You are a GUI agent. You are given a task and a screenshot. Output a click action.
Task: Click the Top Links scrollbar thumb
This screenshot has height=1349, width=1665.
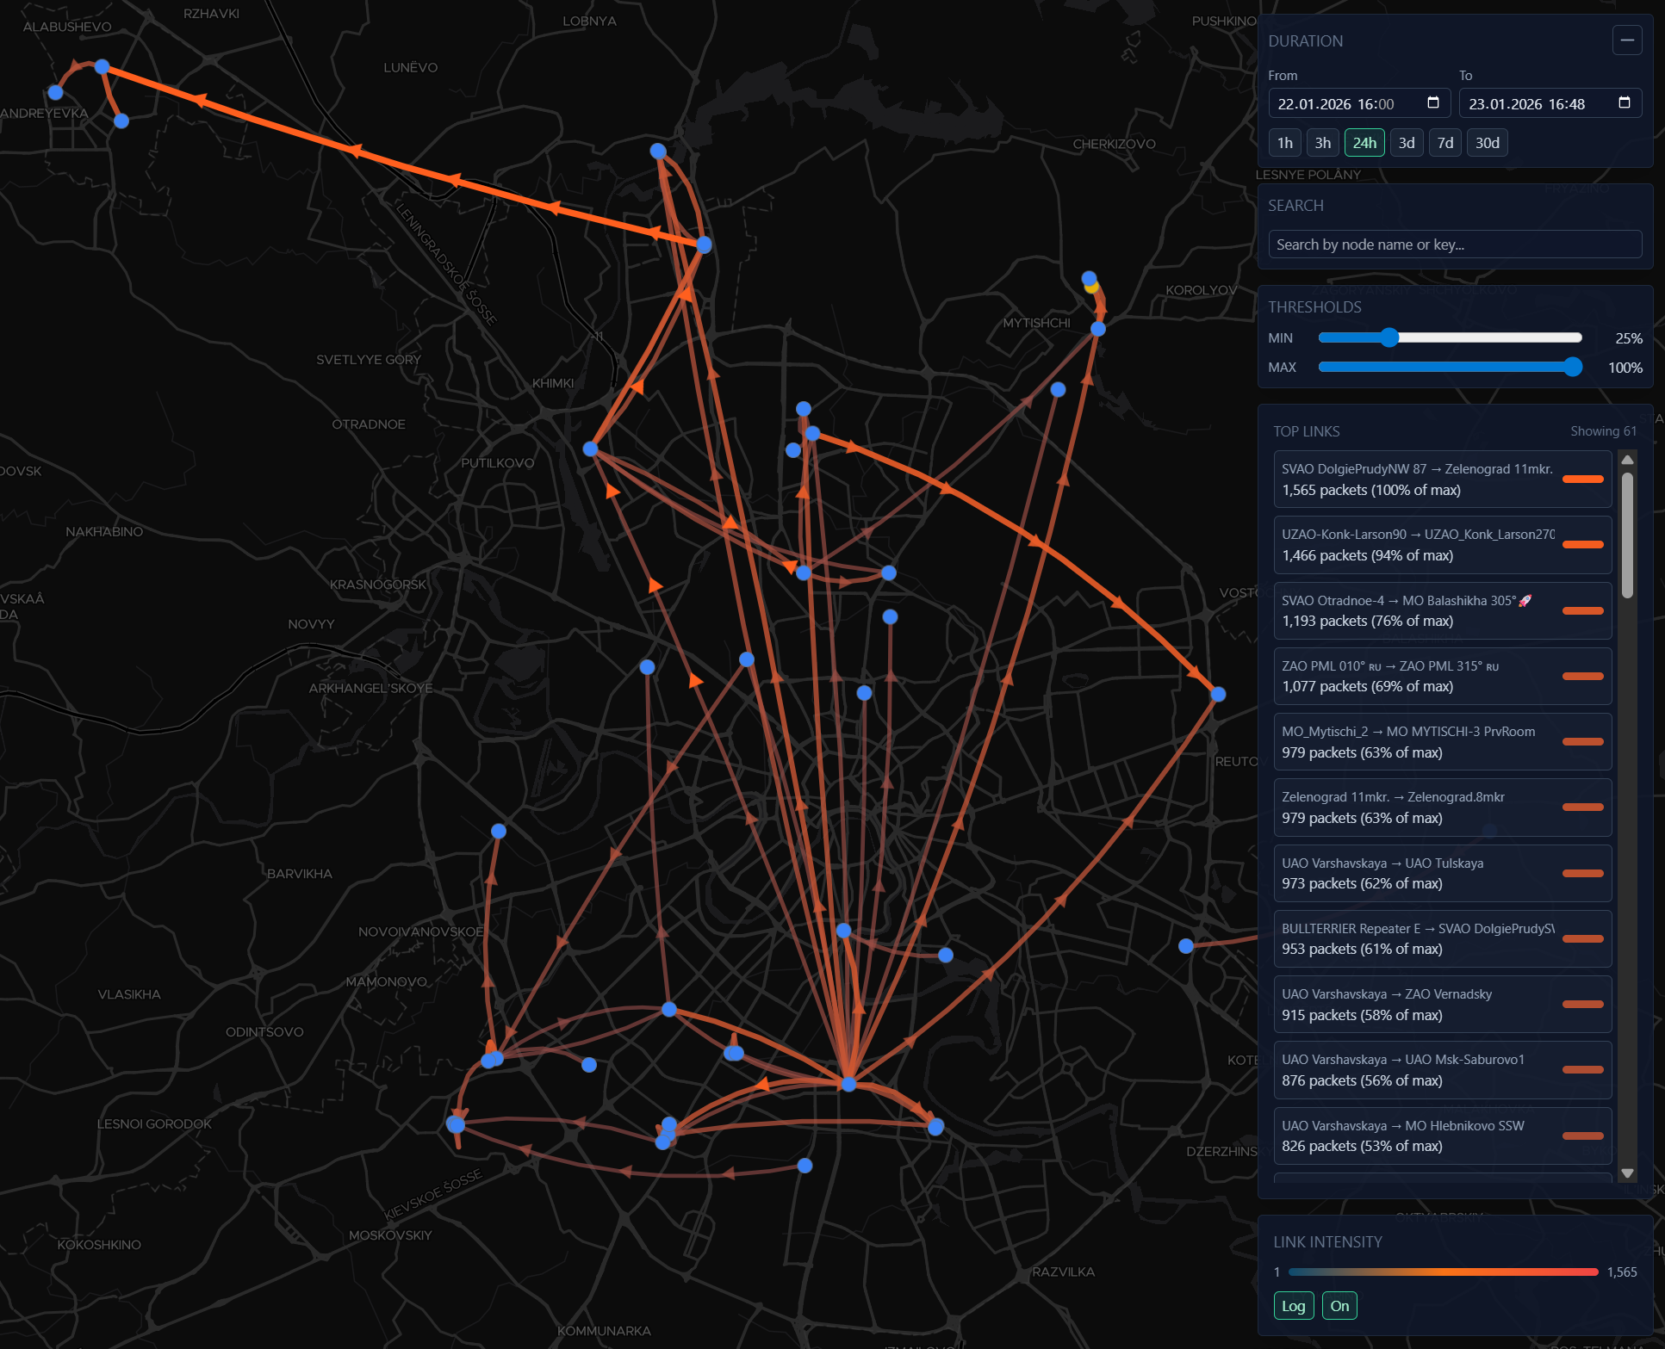point(1627,534)
